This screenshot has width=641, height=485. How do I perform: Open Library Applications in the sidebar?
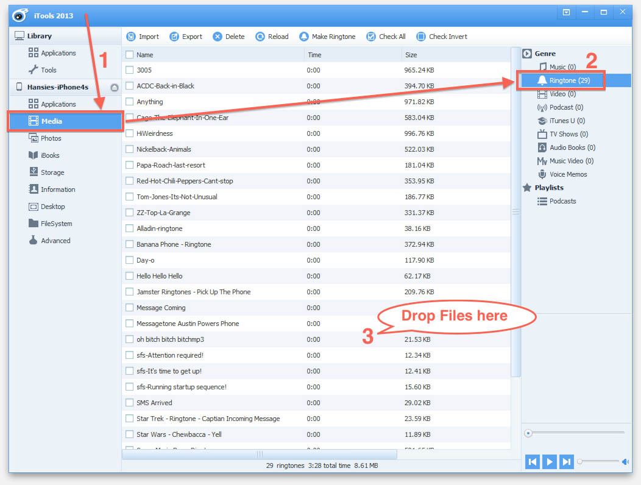coord(52,53)
